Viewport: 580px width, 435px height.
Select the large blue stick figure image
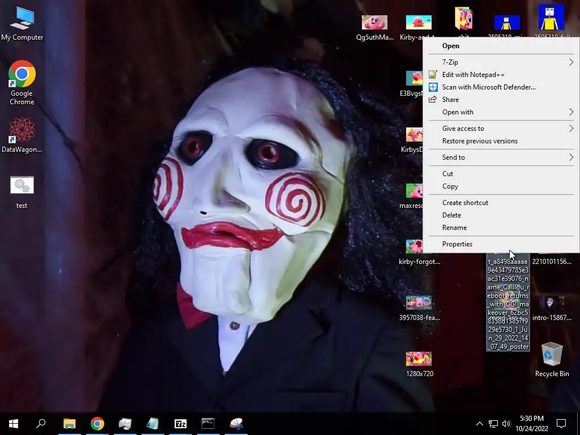(551, 17)
